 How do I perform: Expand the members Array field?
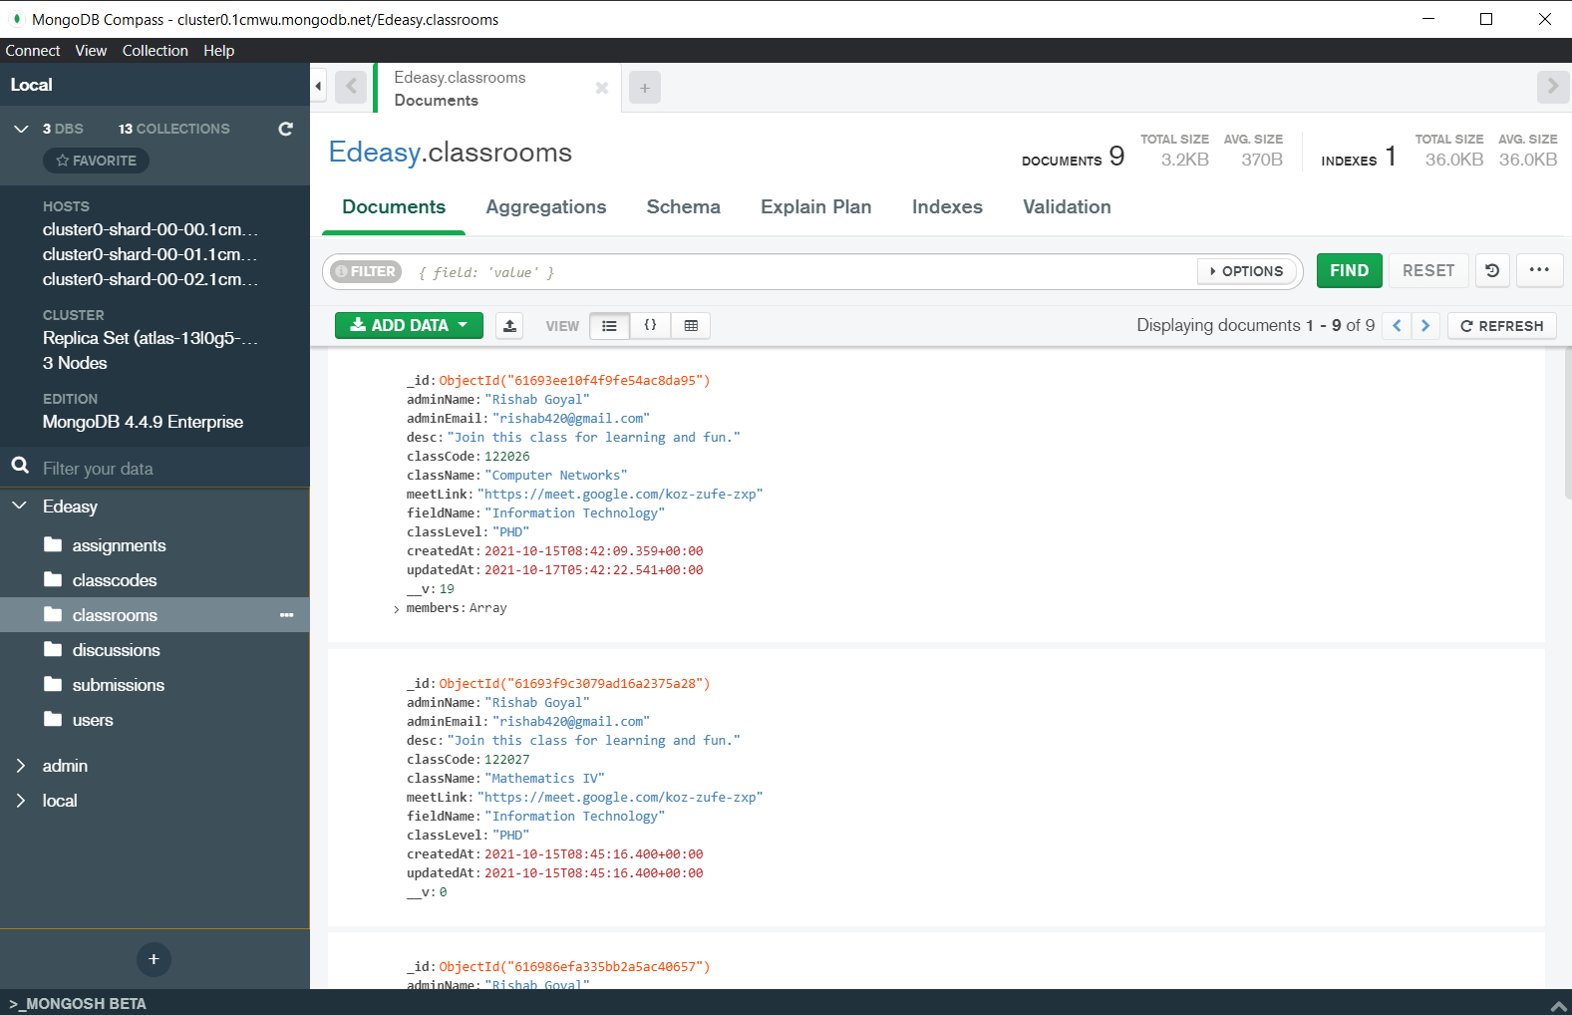397,609
